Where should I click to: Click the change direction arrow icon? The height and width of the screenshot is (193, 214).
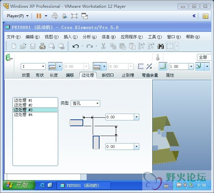(x=149, y=66)
